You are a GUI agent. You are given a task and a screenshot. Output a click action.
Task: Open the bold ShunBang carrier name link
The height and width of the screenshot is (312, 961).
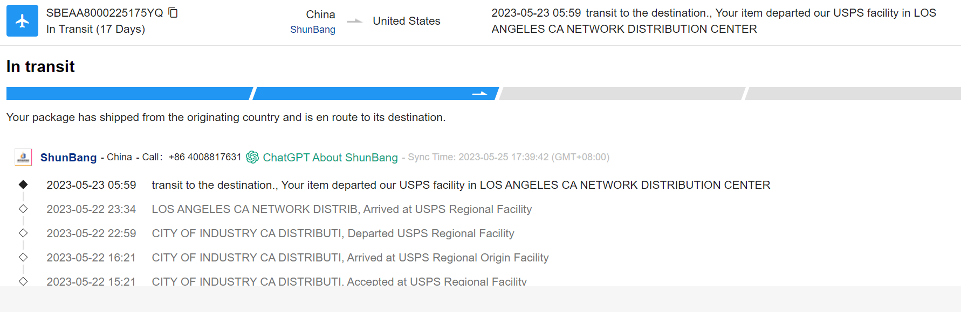[68, 158]
